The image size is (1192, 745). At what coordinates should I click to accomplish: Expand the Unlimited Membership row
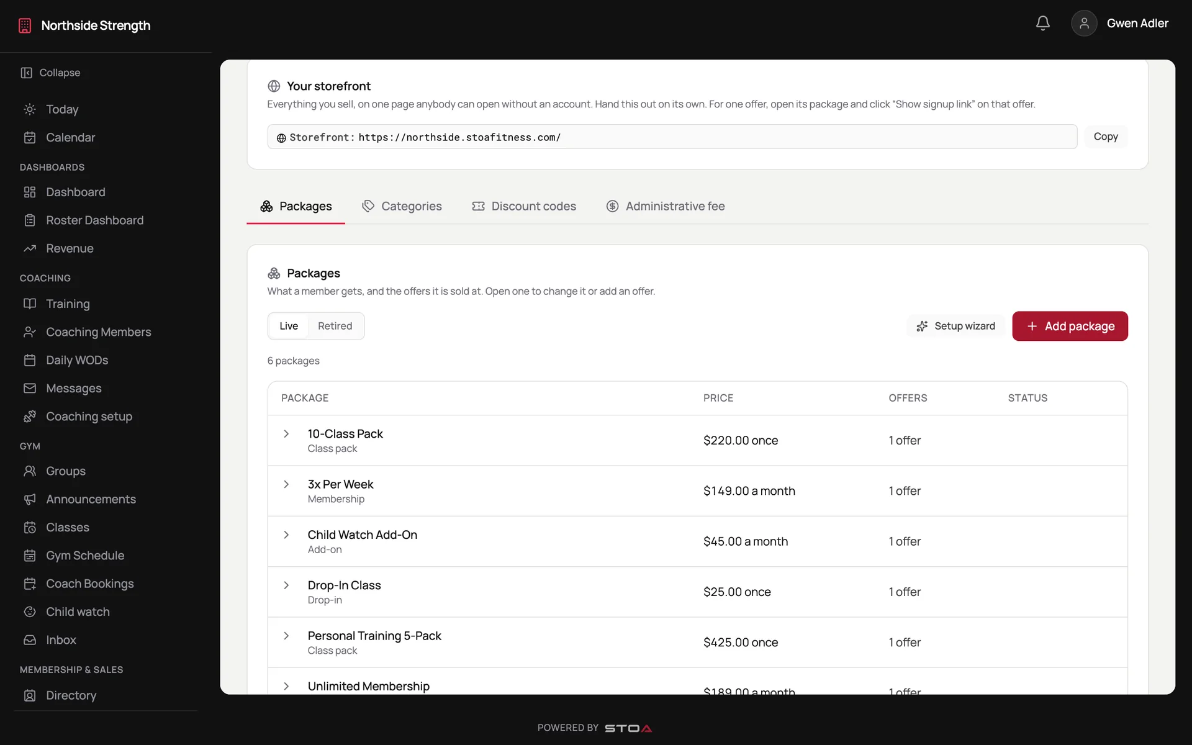tap(286, 686)
